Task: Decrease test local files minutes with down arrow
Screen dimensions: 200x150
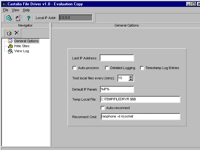Action: click(131, 80)
